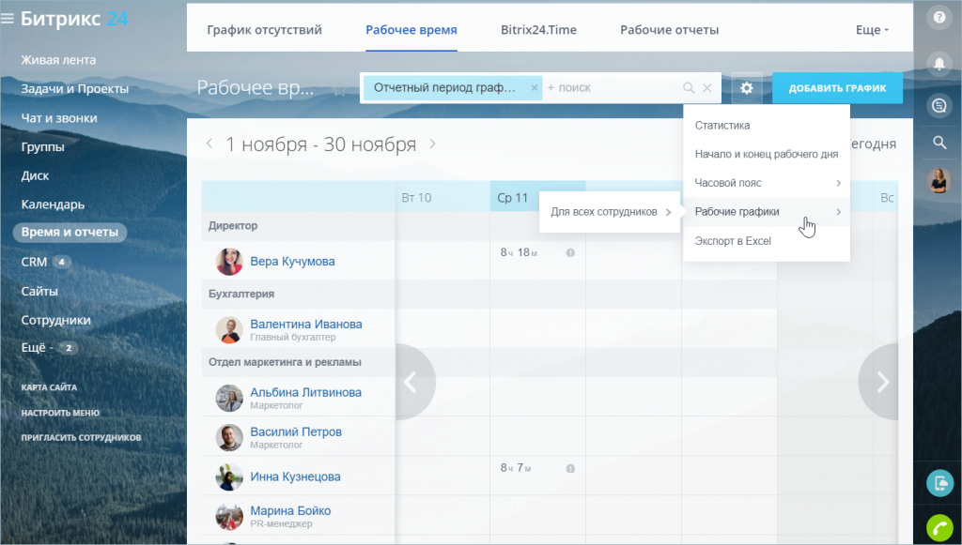Click the right sidebar search magnifier
The width and height of the screenshot is (962, 545).
click(x=939, y=143)
